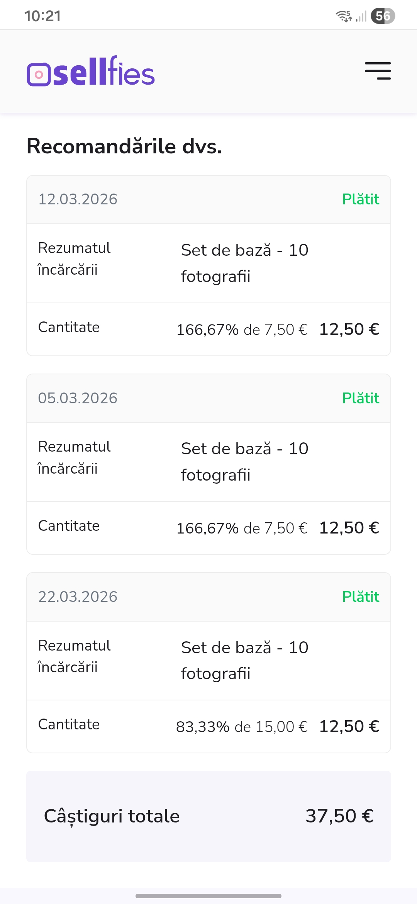417x904 pixels.
Task: Open the hamburger navigation menu
Action: (378, 71)
